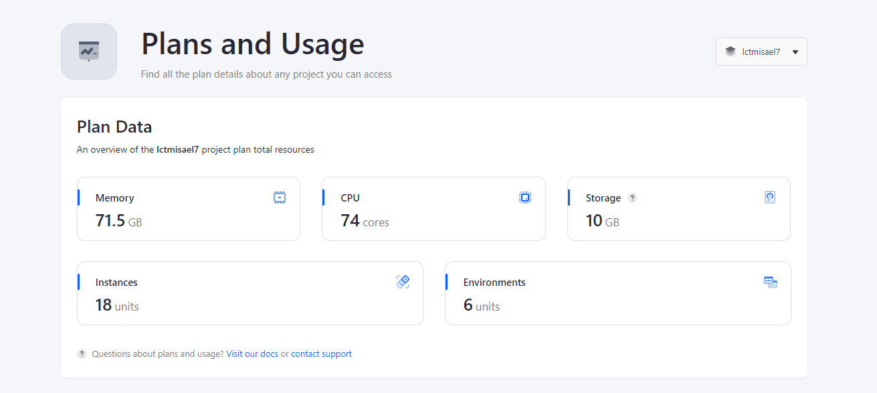Open the lctmisael7 project dropdown
877x393 pixels.
point(761,52)
